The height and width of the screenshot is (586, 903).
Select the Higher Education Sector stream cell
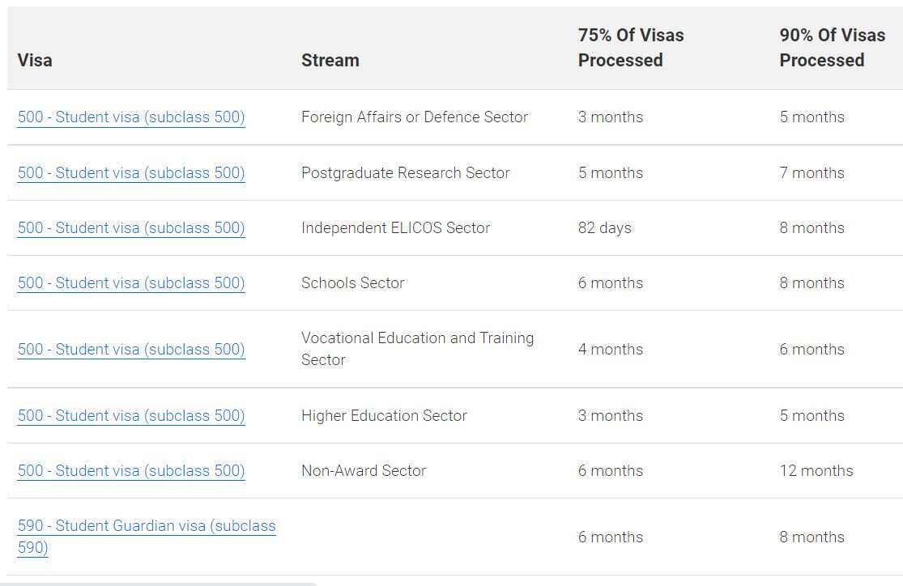coord(384,415)
